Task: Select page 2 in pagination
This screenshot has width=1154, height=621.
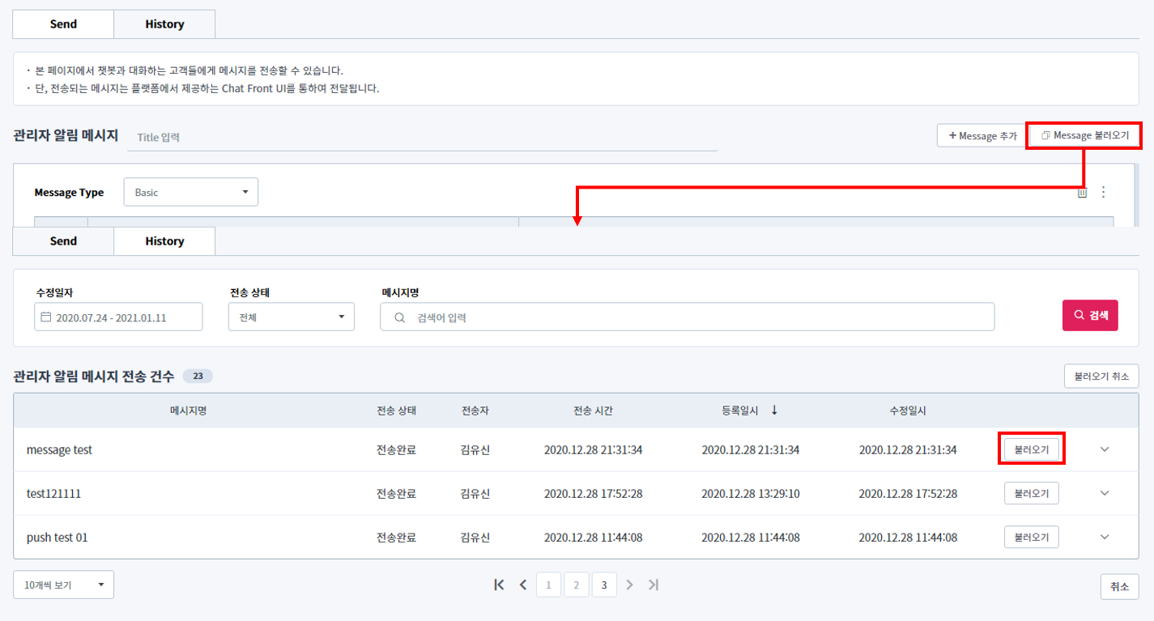Action: pyautogui.click(x=576, y=585)
